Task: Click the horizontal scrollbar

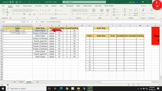Action: pyautogui.click(x=126, y=82)
